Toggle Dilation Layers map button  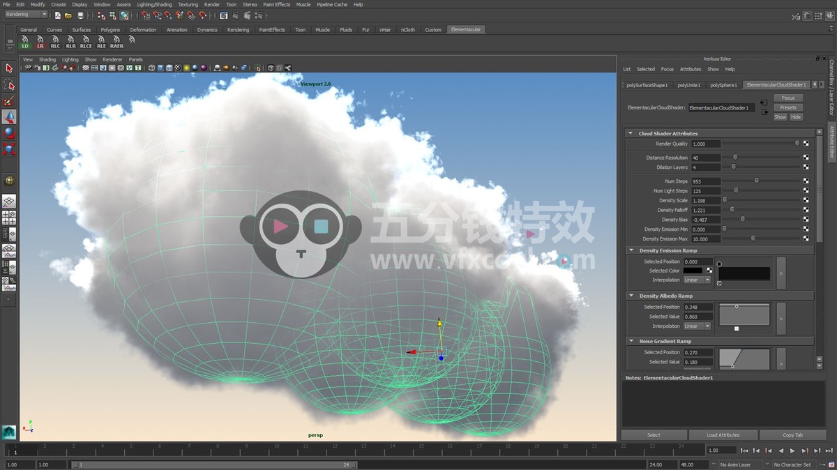point(806,167)
